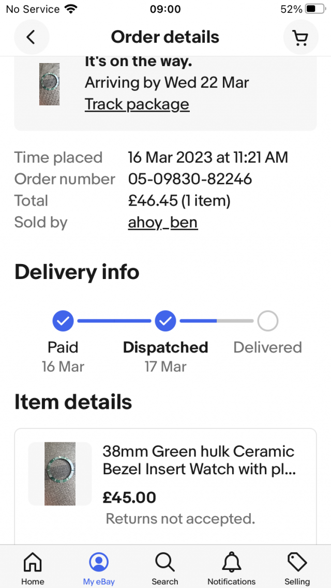Select the My eBay profile icon

point(99,562)
